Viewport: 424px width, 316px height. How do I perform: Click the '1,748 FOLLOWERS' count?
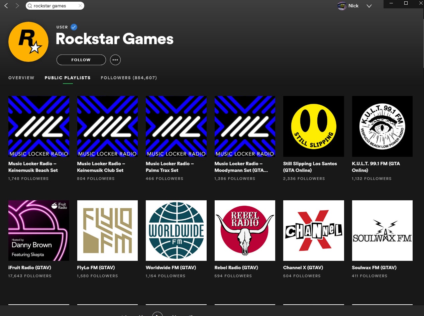[28, 179]
